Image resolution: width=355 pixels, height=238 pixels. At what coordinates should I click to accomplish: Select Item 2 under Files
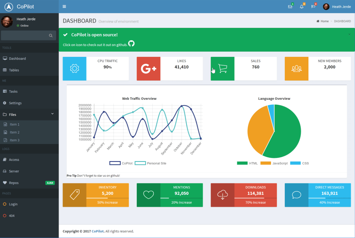[14, 132]
